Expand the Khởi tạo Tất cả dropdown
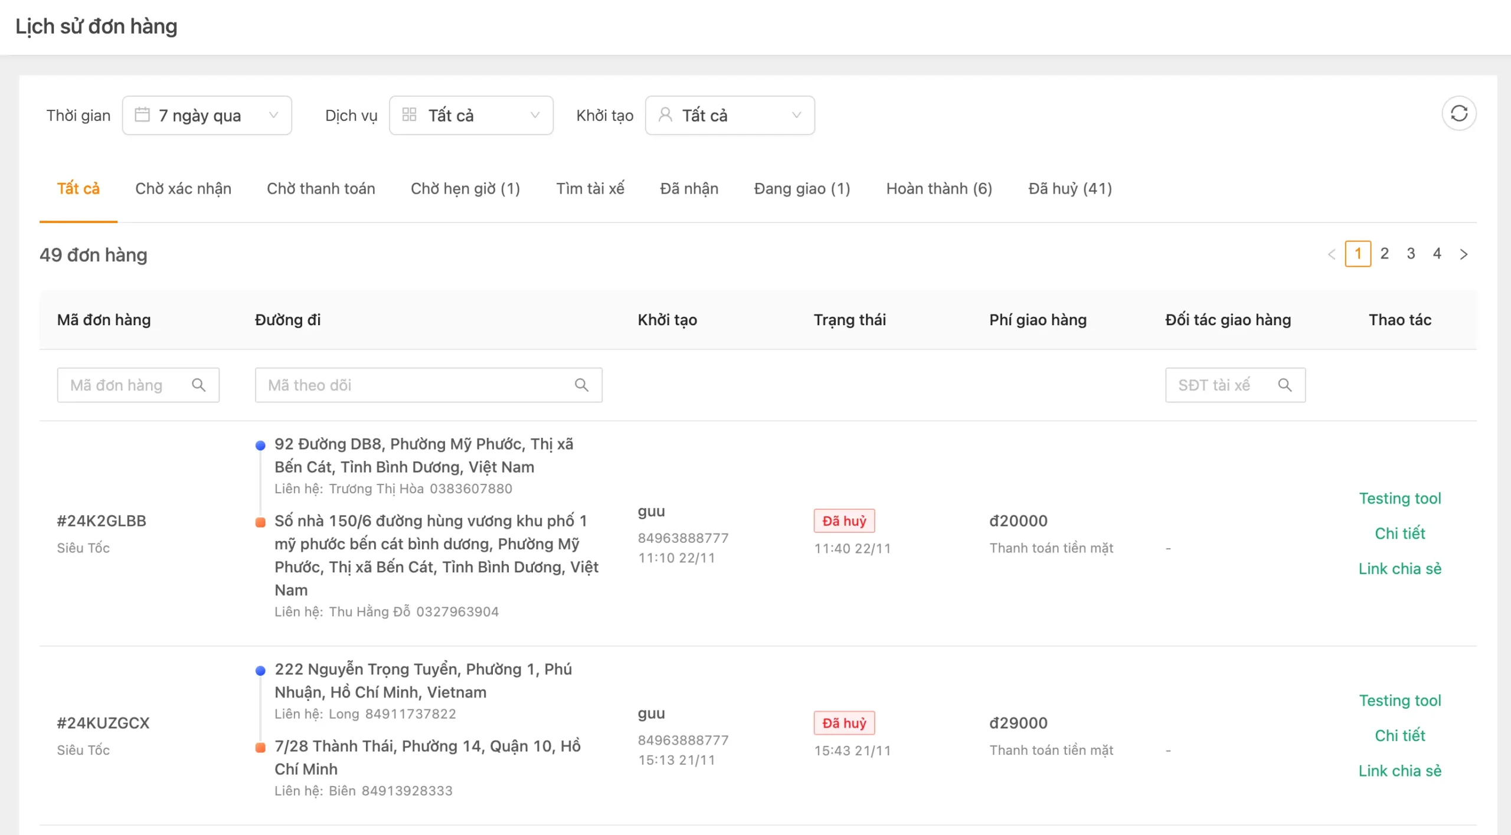 click(x=730, y=115)
